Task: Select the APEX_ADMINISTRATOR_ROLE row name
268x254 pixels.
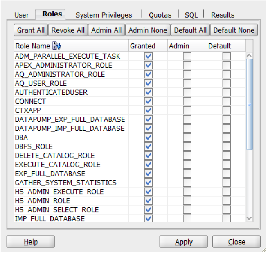Action: (63, 66)
